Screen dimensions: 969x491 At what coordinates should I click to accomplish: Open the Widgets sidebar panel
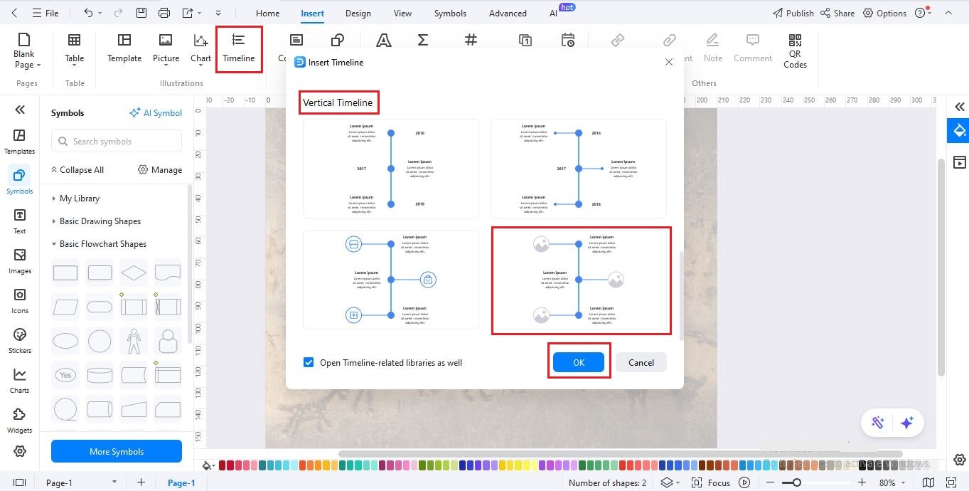(x=19, y=421)
